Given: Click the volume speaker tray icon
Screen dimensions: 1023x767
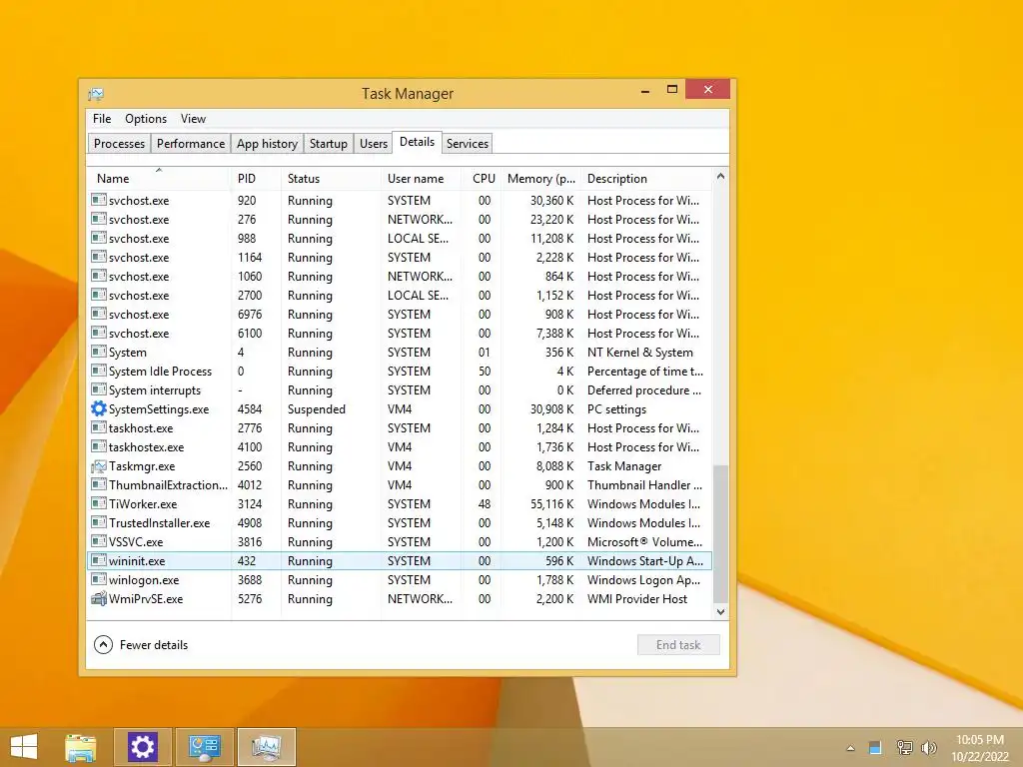Looking at the screenshot, I should pos(928,748).
